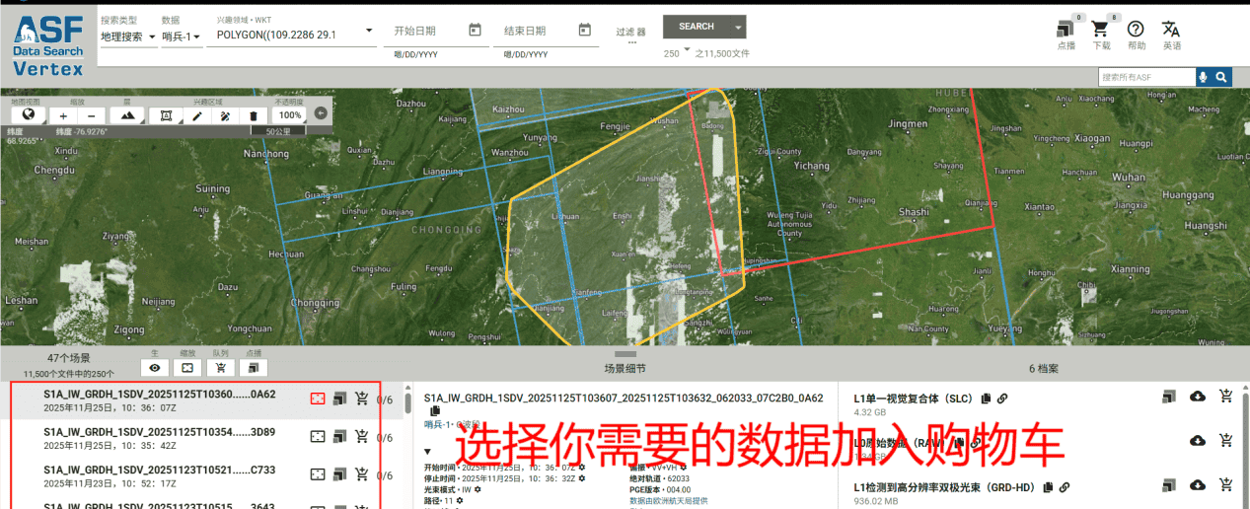Open dataset Sentinel-1 dropdown

pyautogui.click(x=182, y=36)
